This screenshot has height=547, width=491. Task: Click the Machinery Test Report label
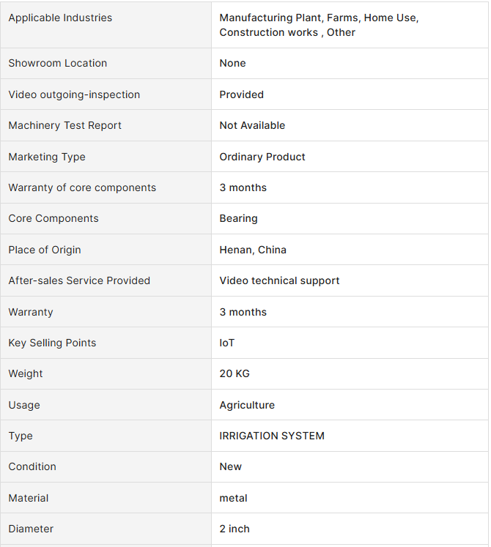64,125
